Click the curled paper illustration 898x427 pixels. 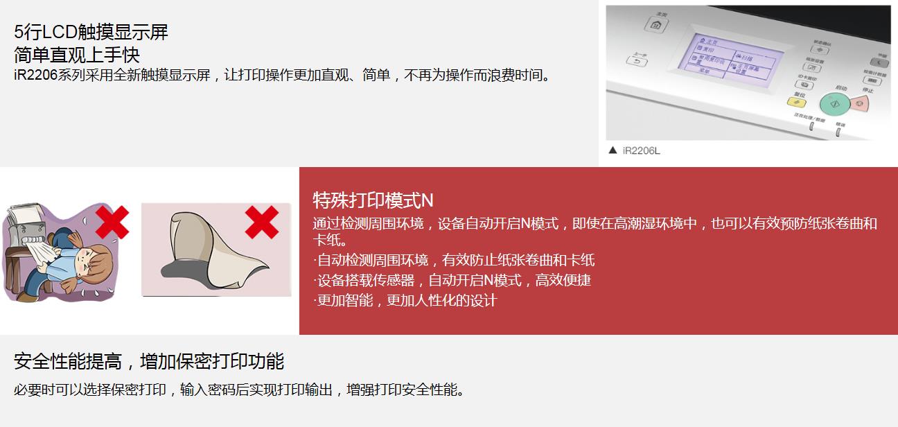pyautogui.click(x=216, y=250)
